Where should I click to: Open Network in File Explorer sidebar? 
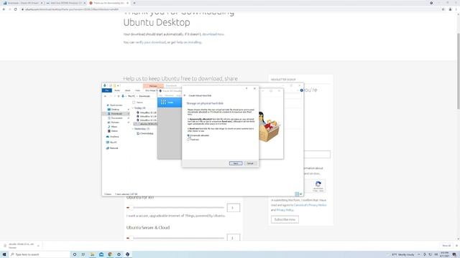pyautogui.click(x=112, y=148)
